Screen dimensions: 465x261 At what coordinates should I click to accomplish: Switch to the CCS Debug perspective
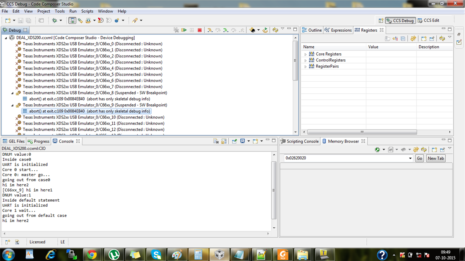(x=400, y=20)
